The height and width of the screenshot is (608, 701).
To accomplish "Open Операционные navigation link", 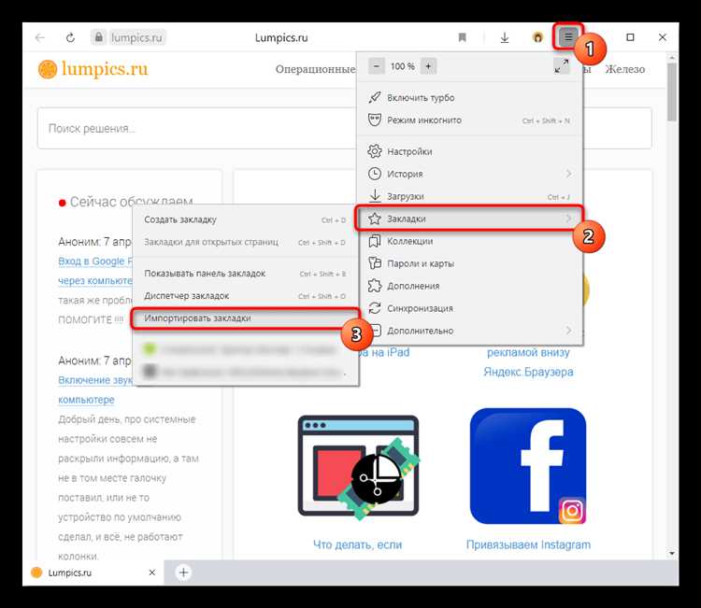I will point(316,70).
